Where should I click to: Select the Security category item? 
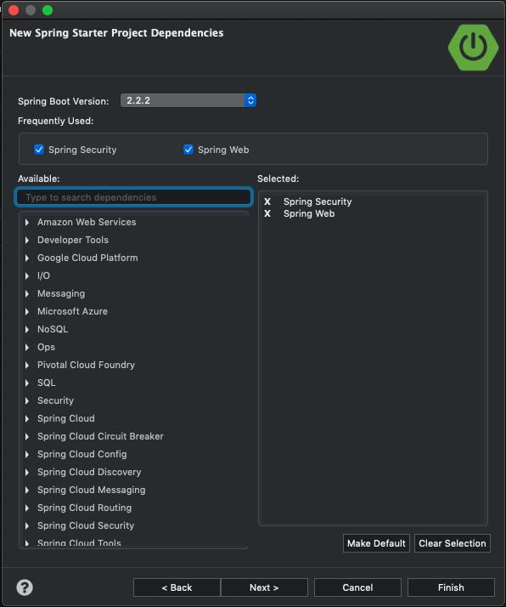(55, 400)
